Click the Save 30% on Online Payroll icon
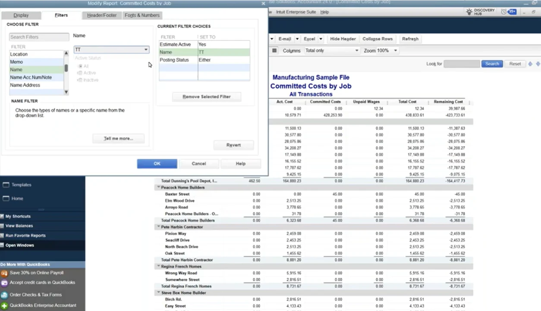541x311 pixels. [4, 273]
